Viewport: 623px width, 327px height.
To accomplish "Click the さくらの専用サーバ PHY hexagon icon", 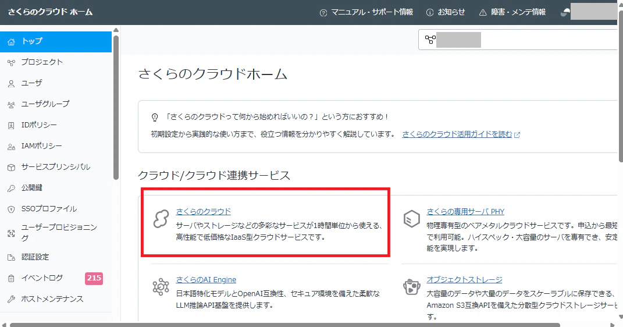I will click(412, 219).
